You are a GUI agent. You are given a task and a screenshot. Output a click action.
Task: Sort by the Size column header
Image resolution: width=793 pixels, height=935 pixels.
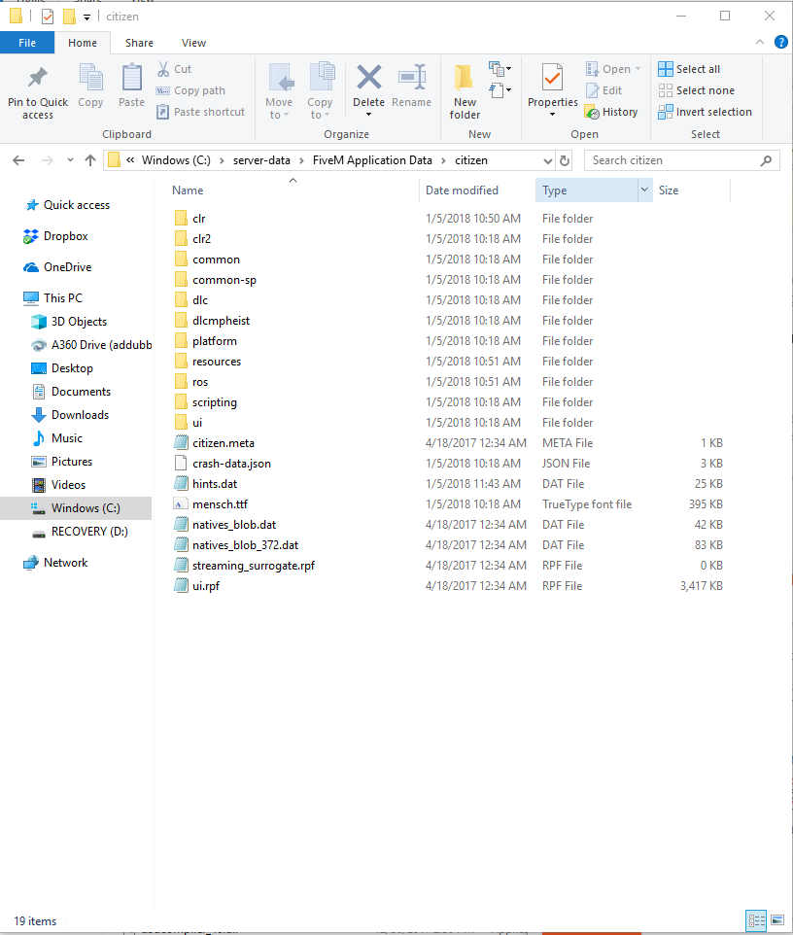click(x=669, y=190)
